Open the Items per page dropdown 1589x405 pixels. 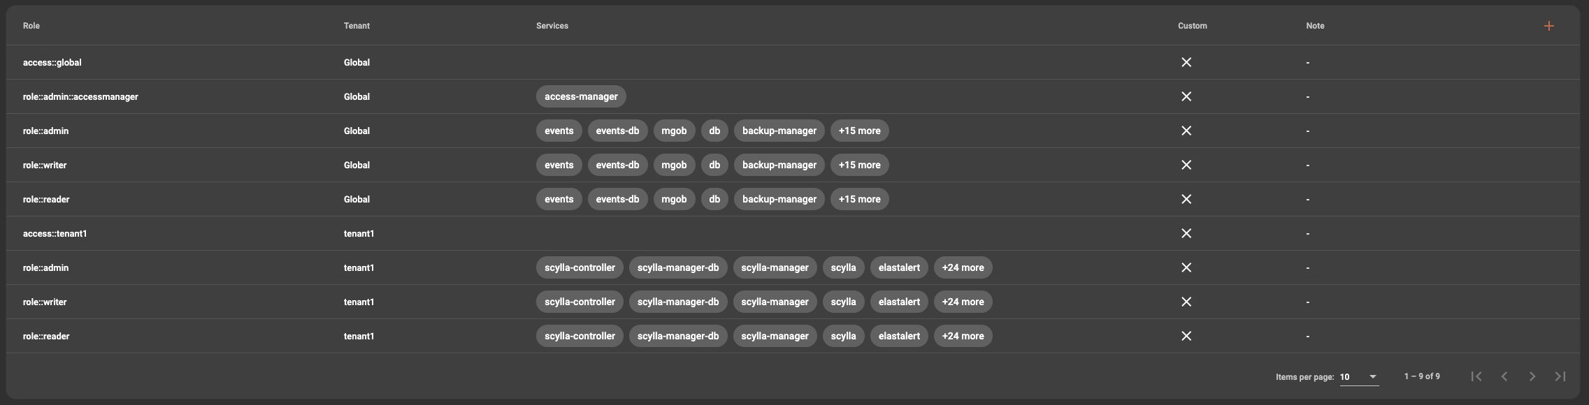click(x=1358, y=376)
